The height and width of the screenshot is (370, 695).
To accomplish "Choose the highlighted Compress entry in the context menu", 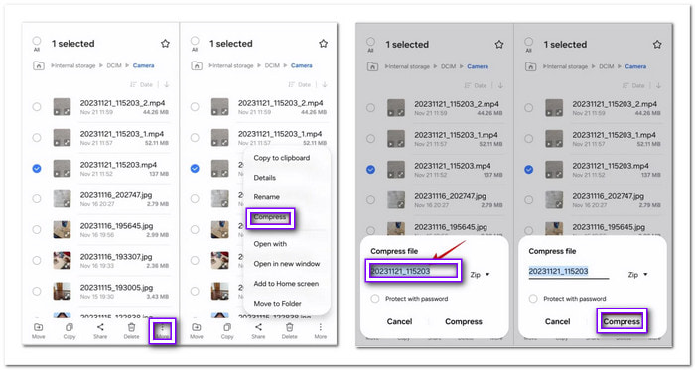I will click(270, 218).
